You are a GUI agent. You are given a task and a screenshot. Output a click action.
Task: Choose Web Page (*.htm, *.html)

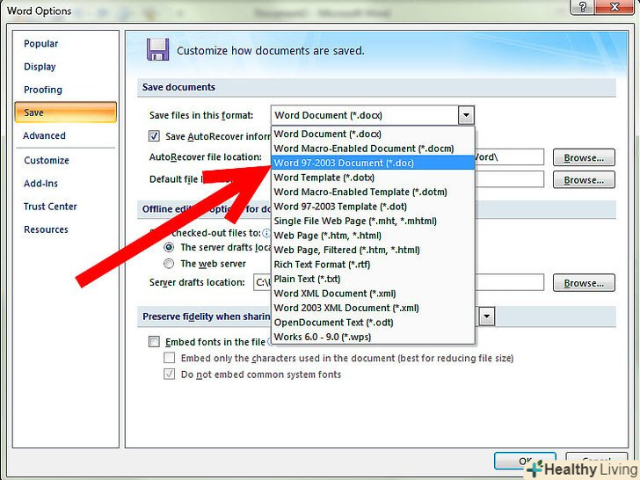(x=373, y=236)
